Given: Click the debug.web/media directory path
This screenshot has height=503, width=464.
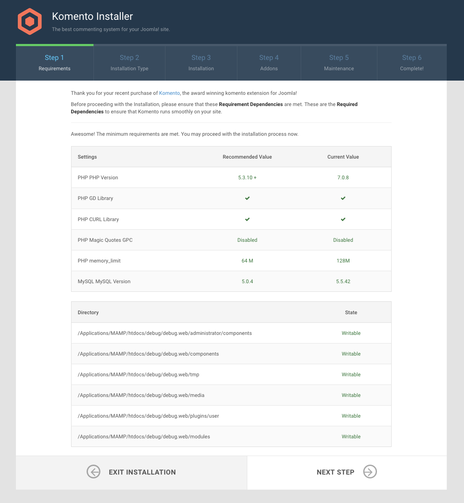Looking at the screenshot, I should pos(141,395).
